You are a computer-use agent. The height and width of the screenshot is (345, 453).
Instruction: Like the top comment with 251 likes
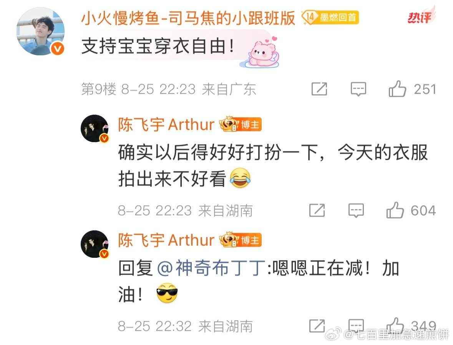click(x=398, y=89)
